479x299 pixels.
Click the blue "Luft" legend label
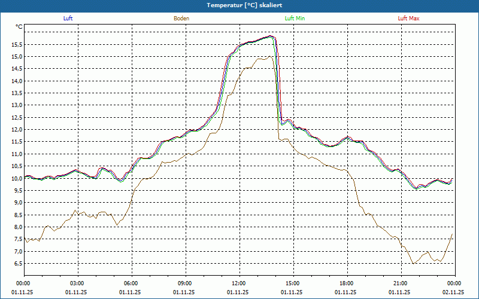coord(68,19)
